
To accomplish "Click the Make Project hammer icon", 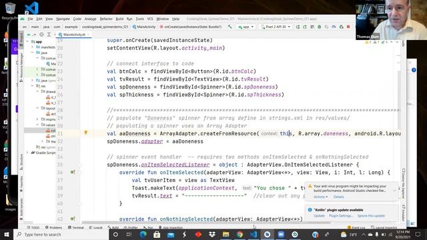I will [x=230, y=27].
